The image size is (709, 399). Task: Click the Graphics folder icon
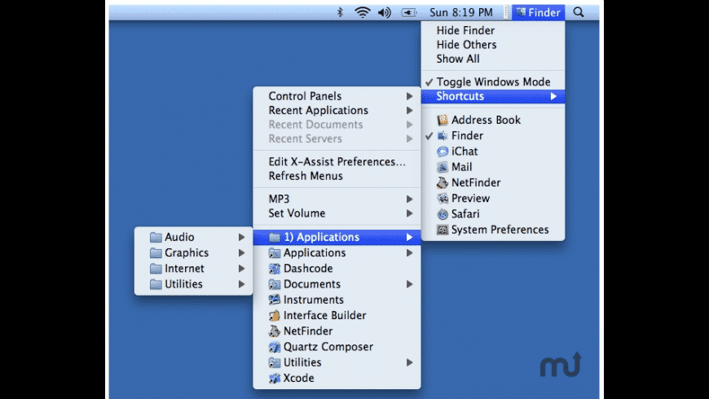pyautogui.click(x=156, y=252)
